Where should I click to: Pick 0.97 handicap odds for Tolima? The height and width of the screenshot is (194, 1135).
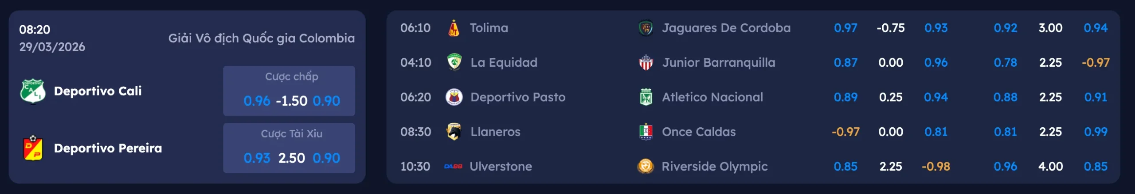[845, 28]
